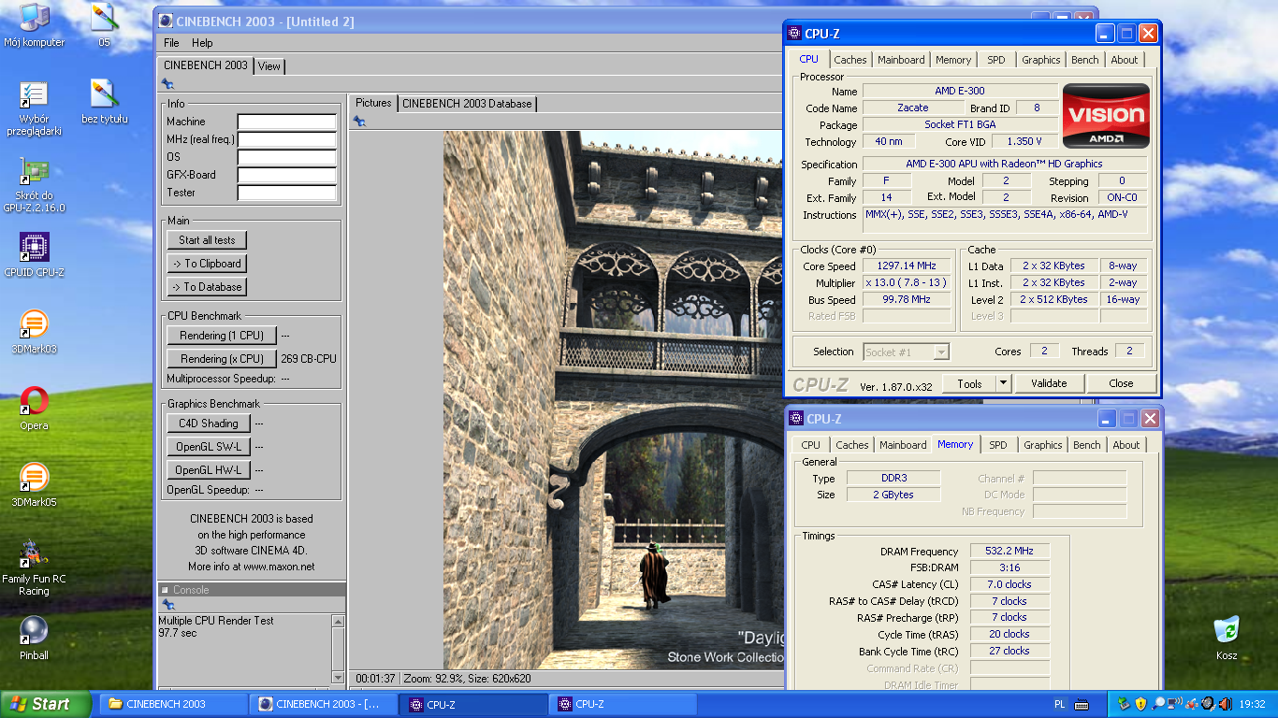
Task: Click the volume speaker tray icon
Action: tap(1224, 704)
